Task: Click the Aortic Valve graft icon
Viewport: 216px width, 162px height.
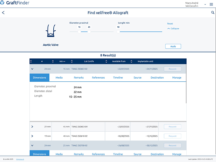Action: (50, 31)
